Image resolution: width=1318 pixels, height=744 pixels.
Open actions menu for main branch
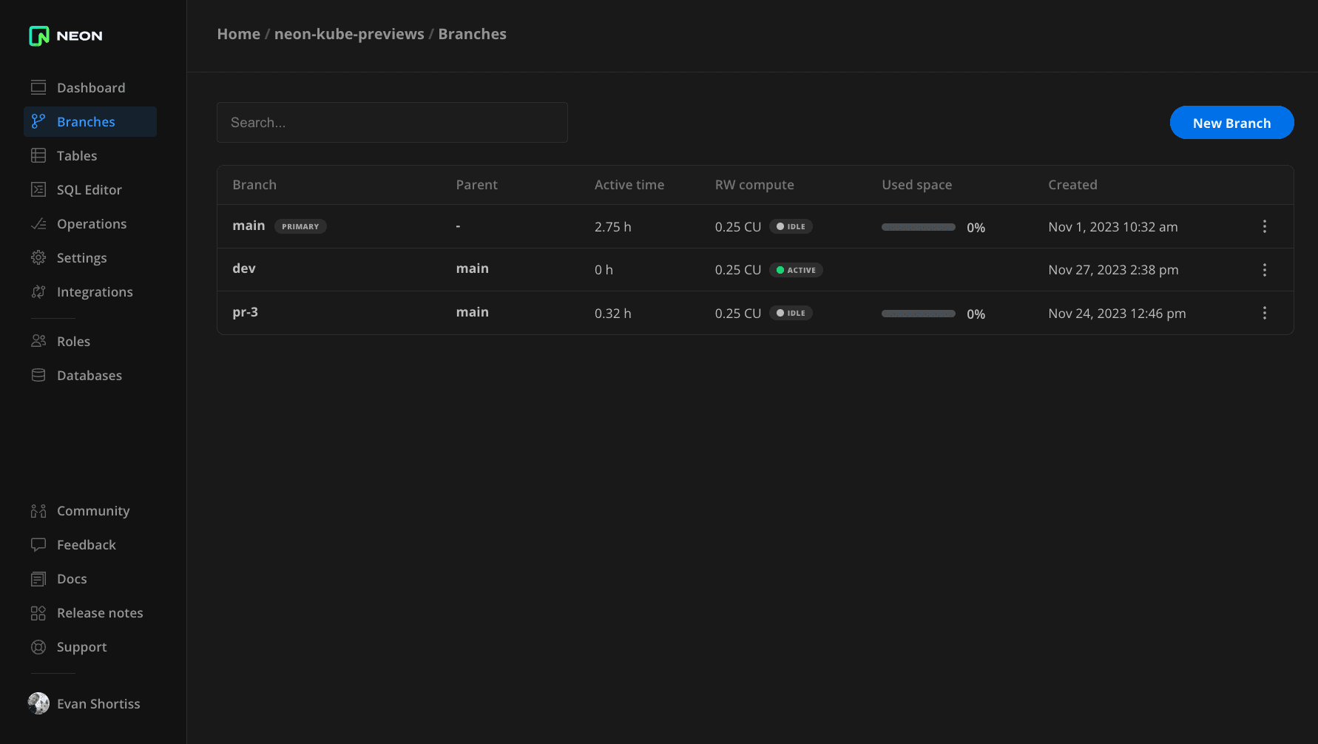pos(1264,226)
